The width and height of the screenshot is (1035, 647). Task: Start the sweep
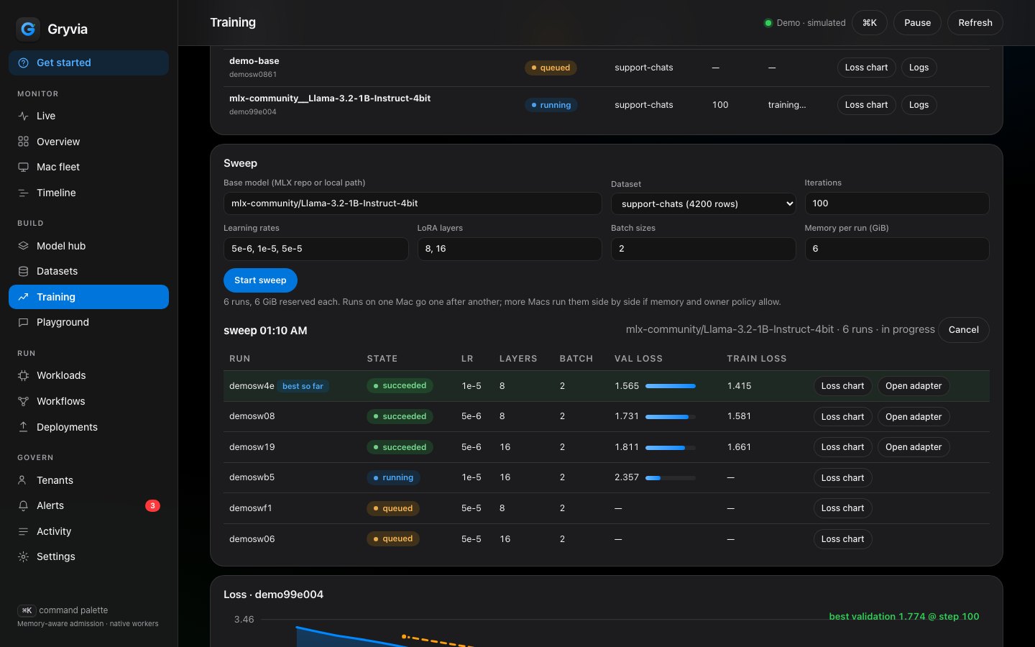[260, 280]
